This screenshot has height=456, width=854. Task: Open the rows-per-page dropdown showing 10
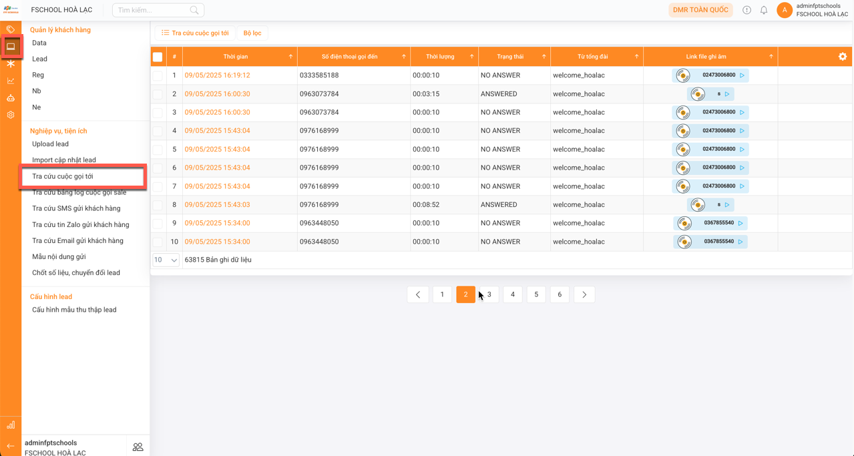pyautogui.click(x=166, y=260)
